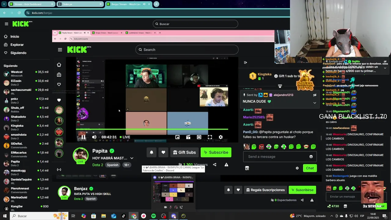Go back in the browser

point(4,13)
